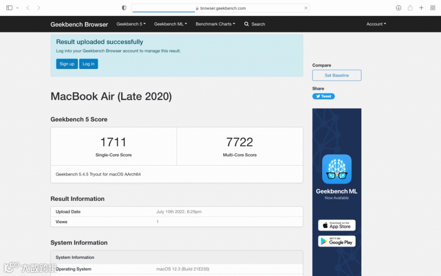
Task: Open the privacy report shield icon
Action: pyautogui.click(x=124, y=8)
